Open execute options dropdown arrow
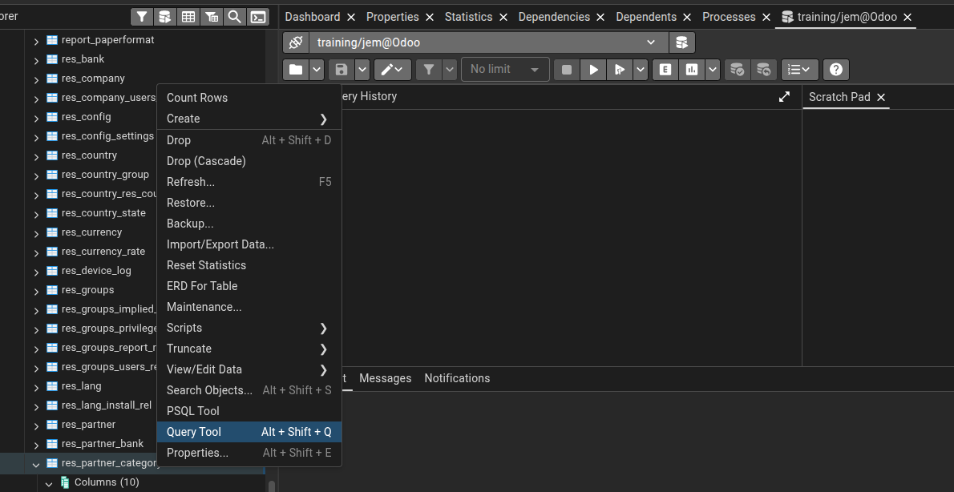The height and width of the screenshot is (492, 954). tap(640, 70)
